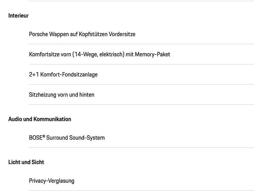The width and height of the screenshot is (254, 191).
Task: Click the Interieur section heading
Action: [18, 16]
